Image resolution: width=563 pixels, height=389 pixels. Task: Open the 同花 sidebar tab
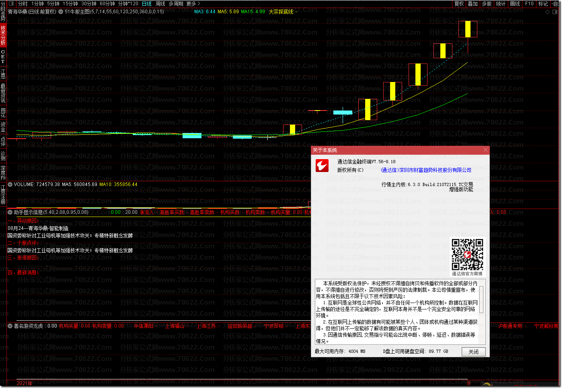pos(3,113)
